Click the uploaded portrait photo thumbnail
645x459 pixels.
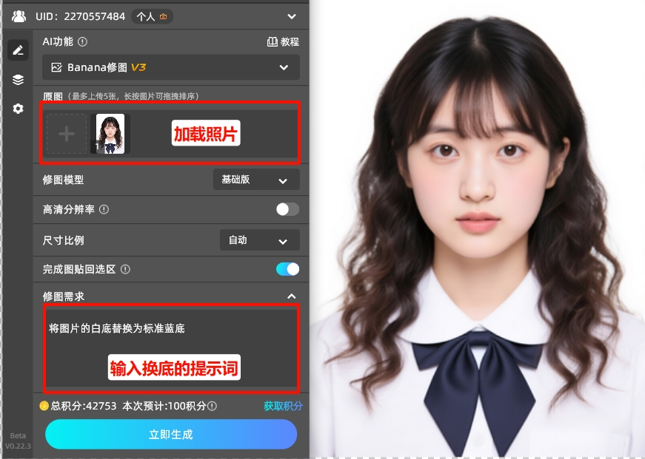point(110,133)
